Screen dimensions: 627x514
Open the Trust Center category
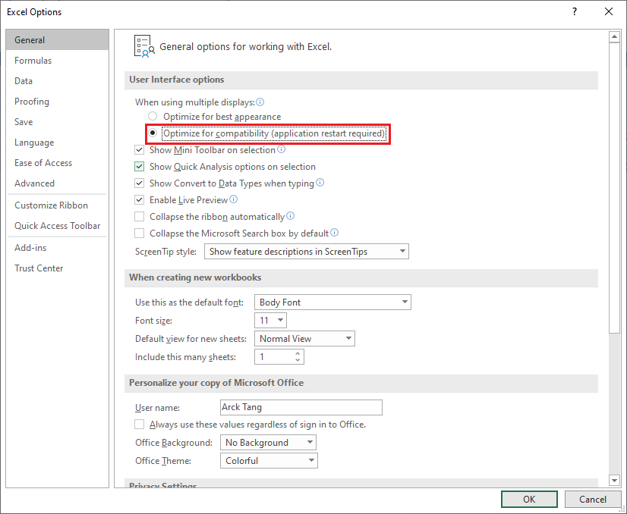click(x=57, y=268)
